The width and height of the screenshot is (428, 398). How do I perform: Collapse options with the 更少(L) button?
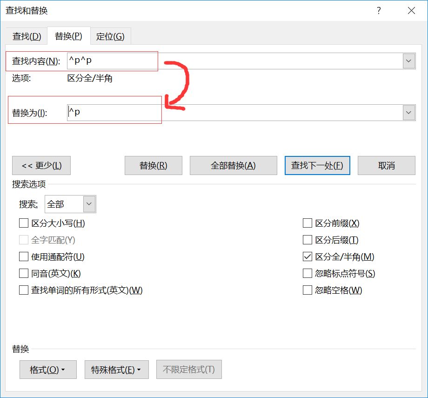point(41,166)
